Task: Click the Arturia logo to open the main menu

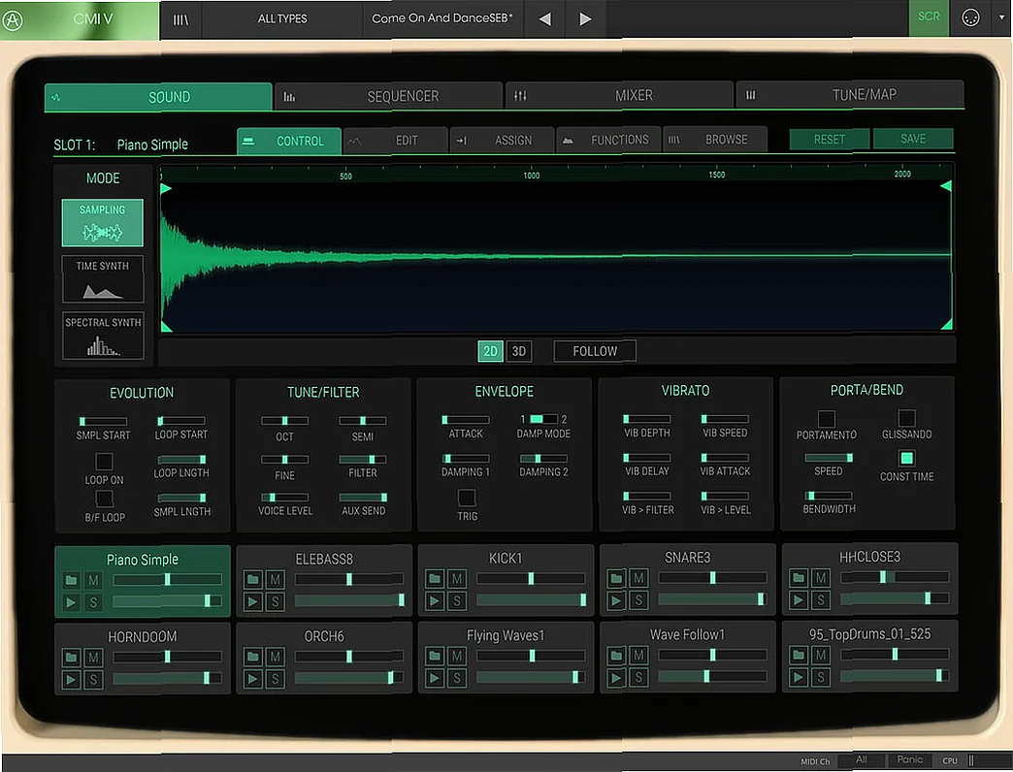Action: (x=14, y=18)
